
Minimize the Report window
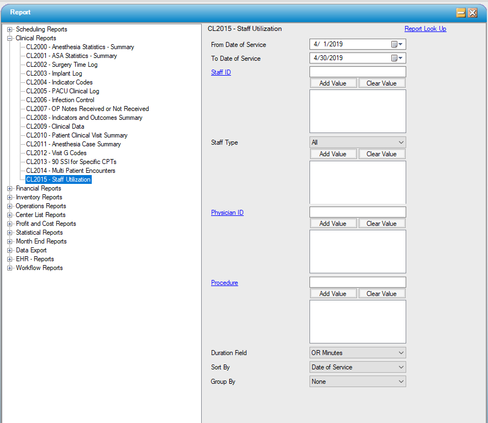[x=460, y=13]
